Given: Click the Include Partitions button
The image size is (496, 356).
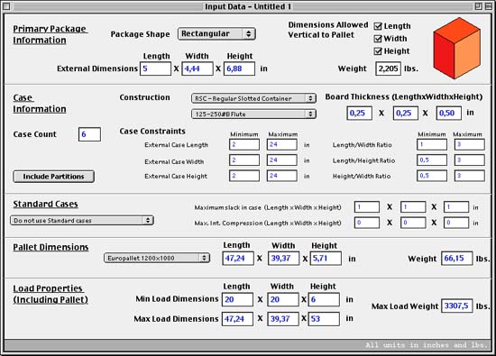Looking at the screenshot, I should click(53, 177).
